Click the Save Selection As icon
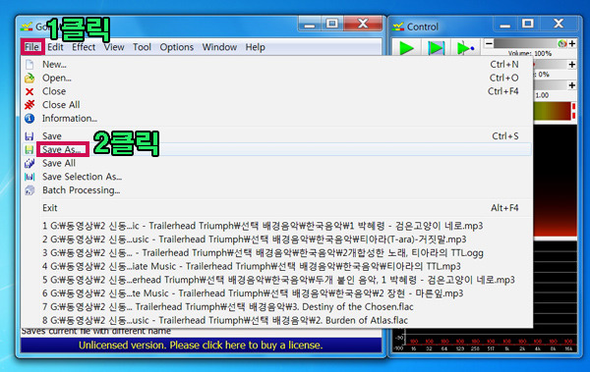Image resolution: width=590 pixels, height=372 pixels. point(29,177)
